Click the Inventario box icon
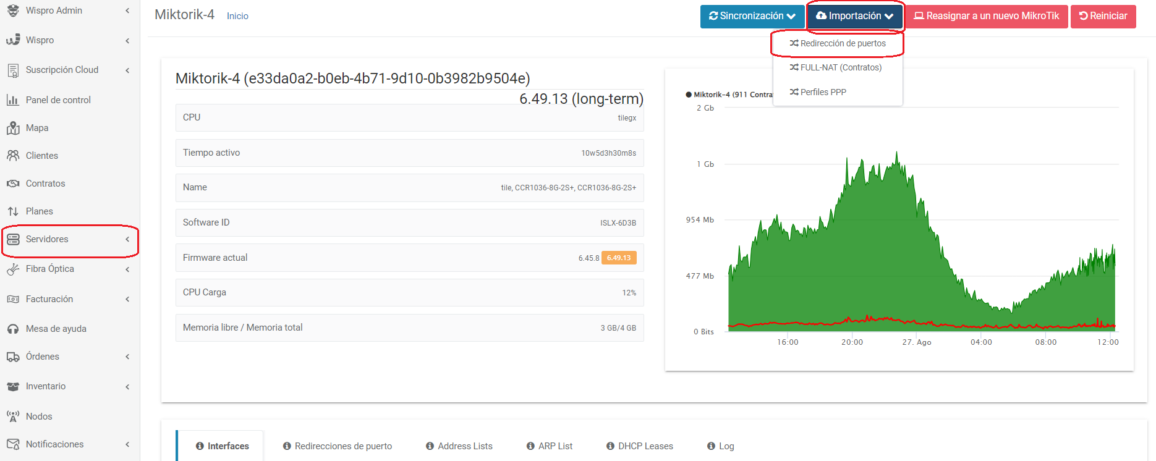The image size is (1156, 461). (x=13, y=386)
